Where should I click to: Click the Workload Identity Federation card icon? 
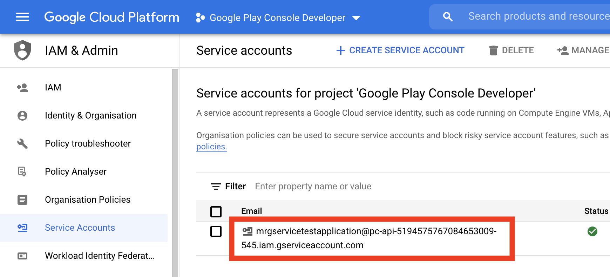(22, 256)
